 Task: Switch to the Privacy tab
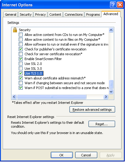click(x=40, y=14)
